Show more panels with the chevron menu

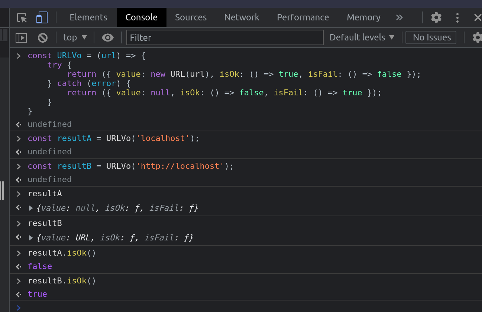point(399,17)
